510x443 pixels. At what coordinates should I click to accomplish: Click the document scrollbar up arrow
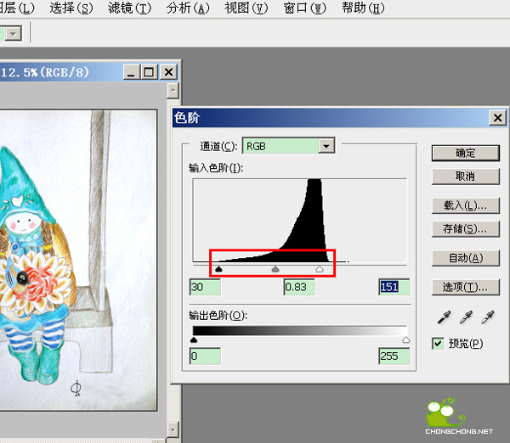pos(173,91)
